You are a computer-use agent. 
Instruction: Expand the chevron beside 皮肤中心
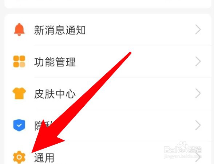tap(198, 93)
